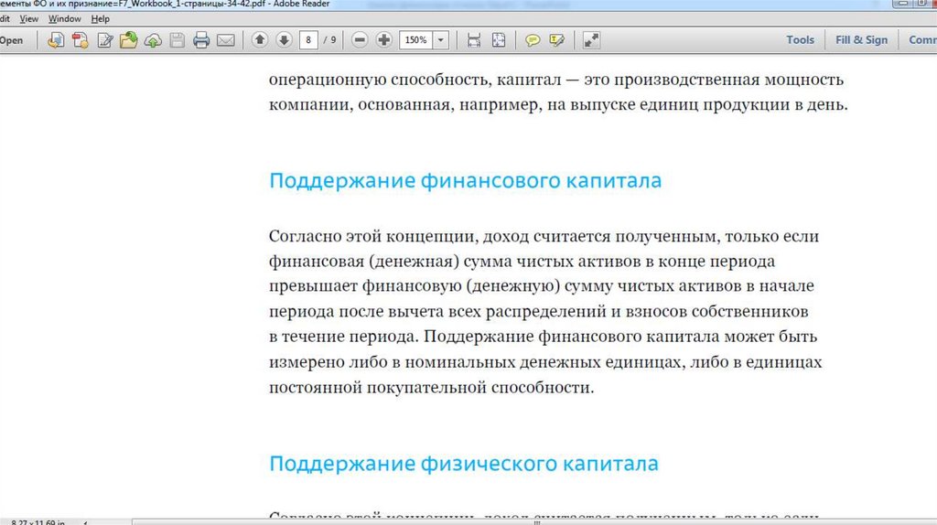
Task: Open the zoom level dropdown arrow
Action: coord(440,40)
